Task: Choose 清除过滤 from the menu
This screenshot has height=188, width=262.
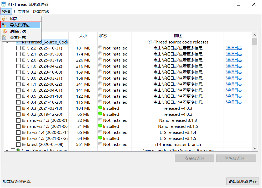Action: point(21,31)
